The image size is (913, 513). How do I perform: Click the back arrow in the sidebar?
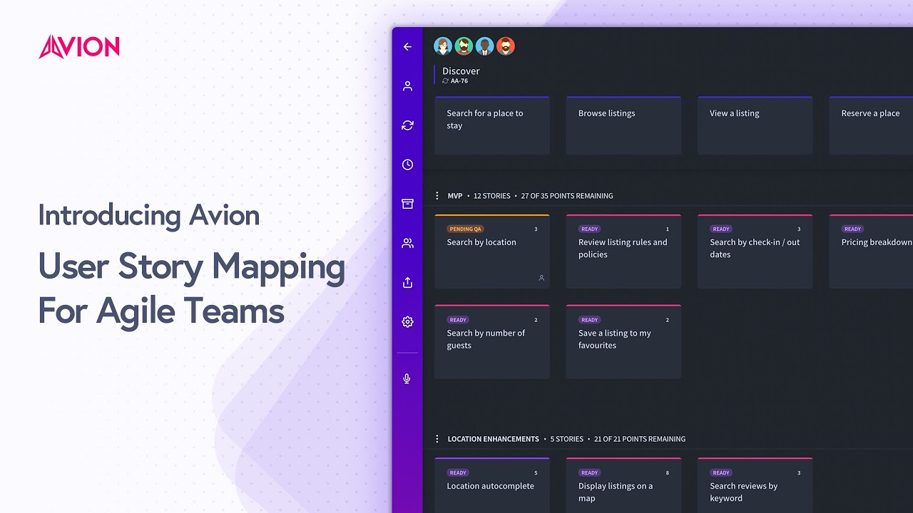(407, 47)
